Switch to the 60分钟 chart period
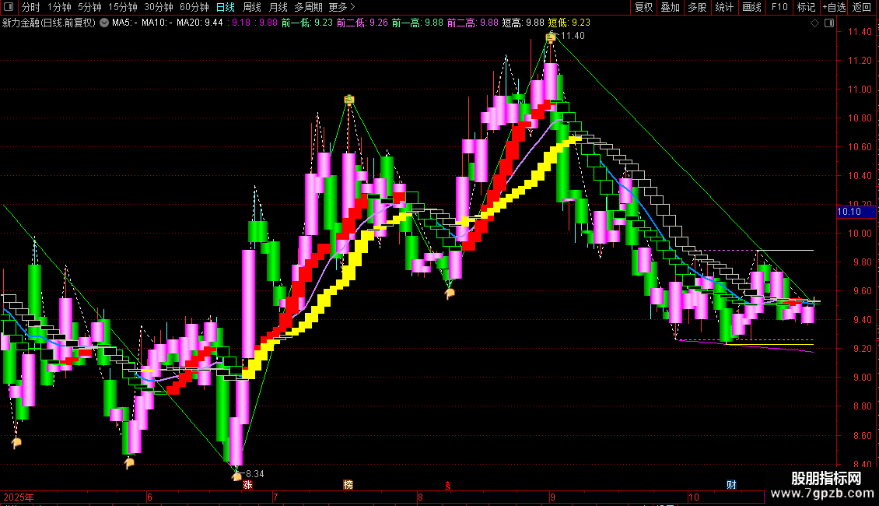The height and width of the screenshot is (506, 879). coord(194,7)
